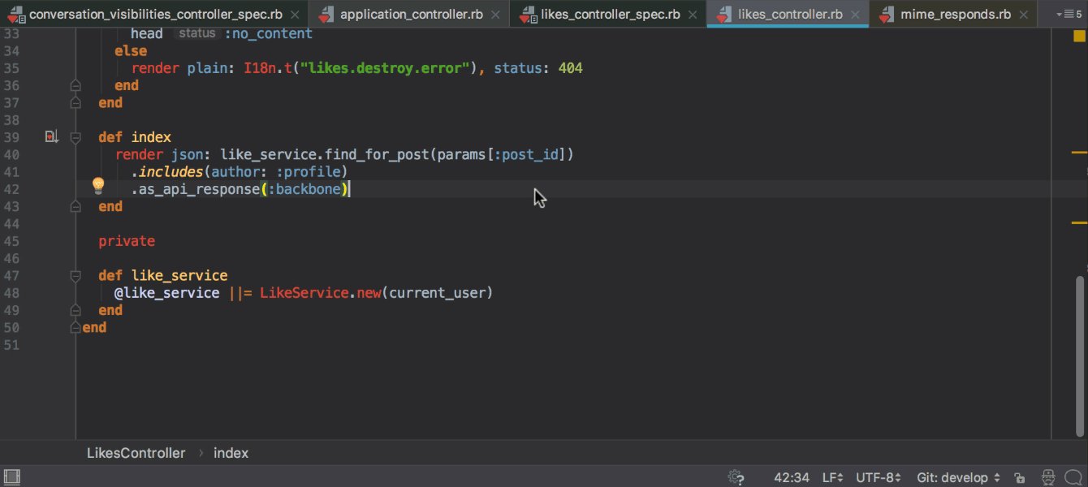Close the application_controller.rb tab
The height and width of the screenshot is (487, 1088).
coord(495,15)
